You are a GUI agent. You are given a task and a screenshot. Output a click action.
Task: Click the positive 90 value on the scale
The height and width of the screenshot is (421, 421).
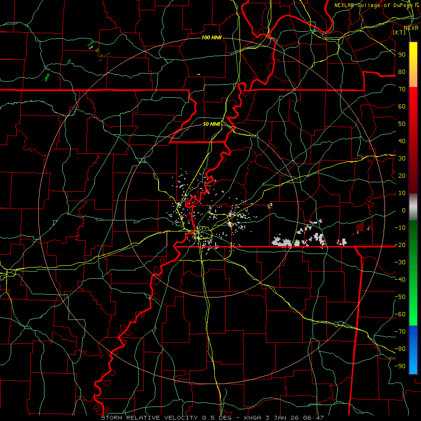tap(402, 55)
